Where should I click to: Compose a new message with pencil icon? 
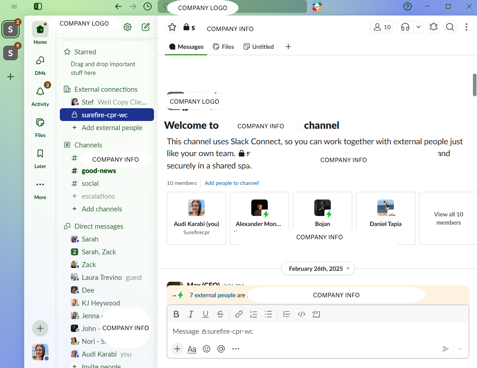(146, 27)
